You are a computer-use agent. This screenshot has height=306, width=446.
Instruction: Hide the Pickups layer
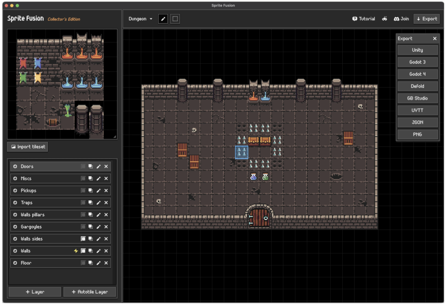(x=15, y=191)
